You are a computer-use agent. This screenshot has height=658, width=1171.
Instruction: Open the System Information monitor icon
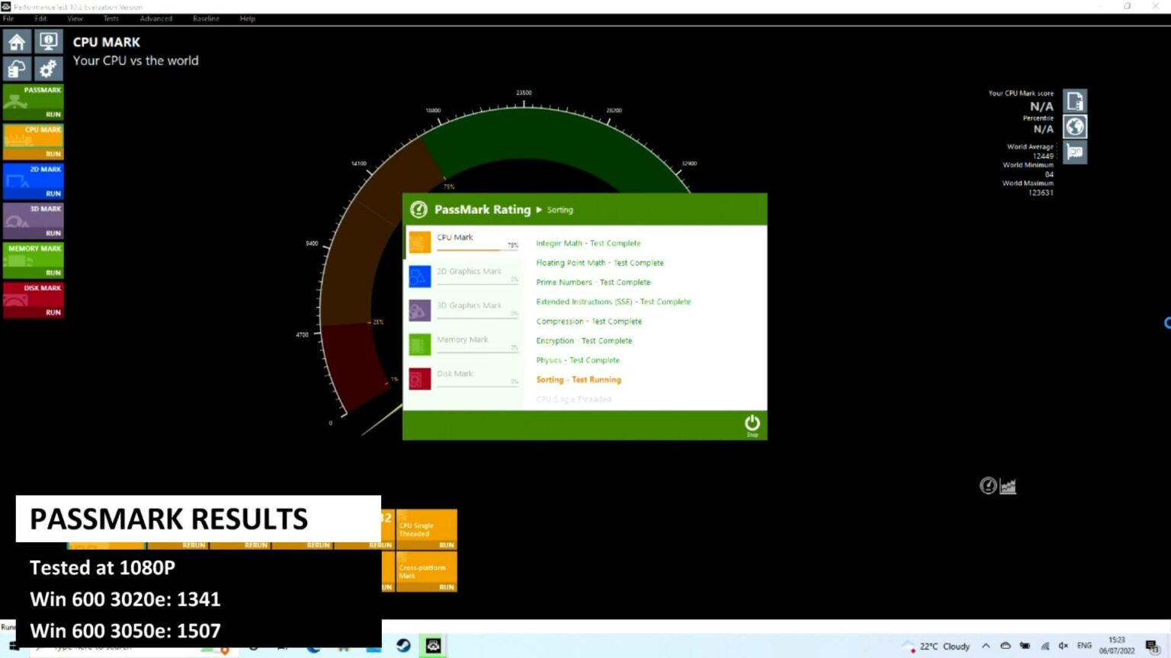coord(48,42)
